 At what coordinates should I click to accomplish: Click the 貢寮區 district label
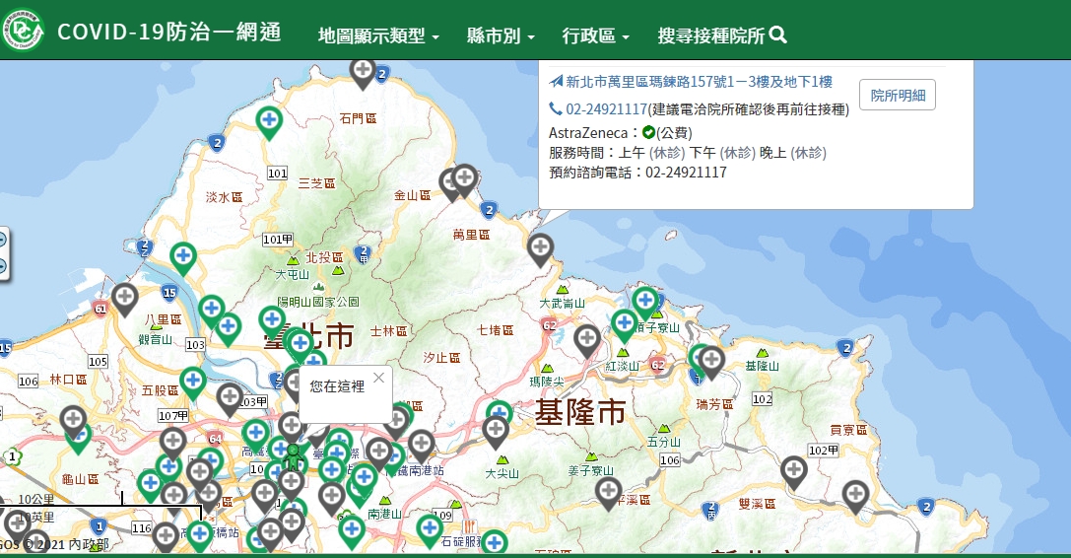click(x=848, y=430)
